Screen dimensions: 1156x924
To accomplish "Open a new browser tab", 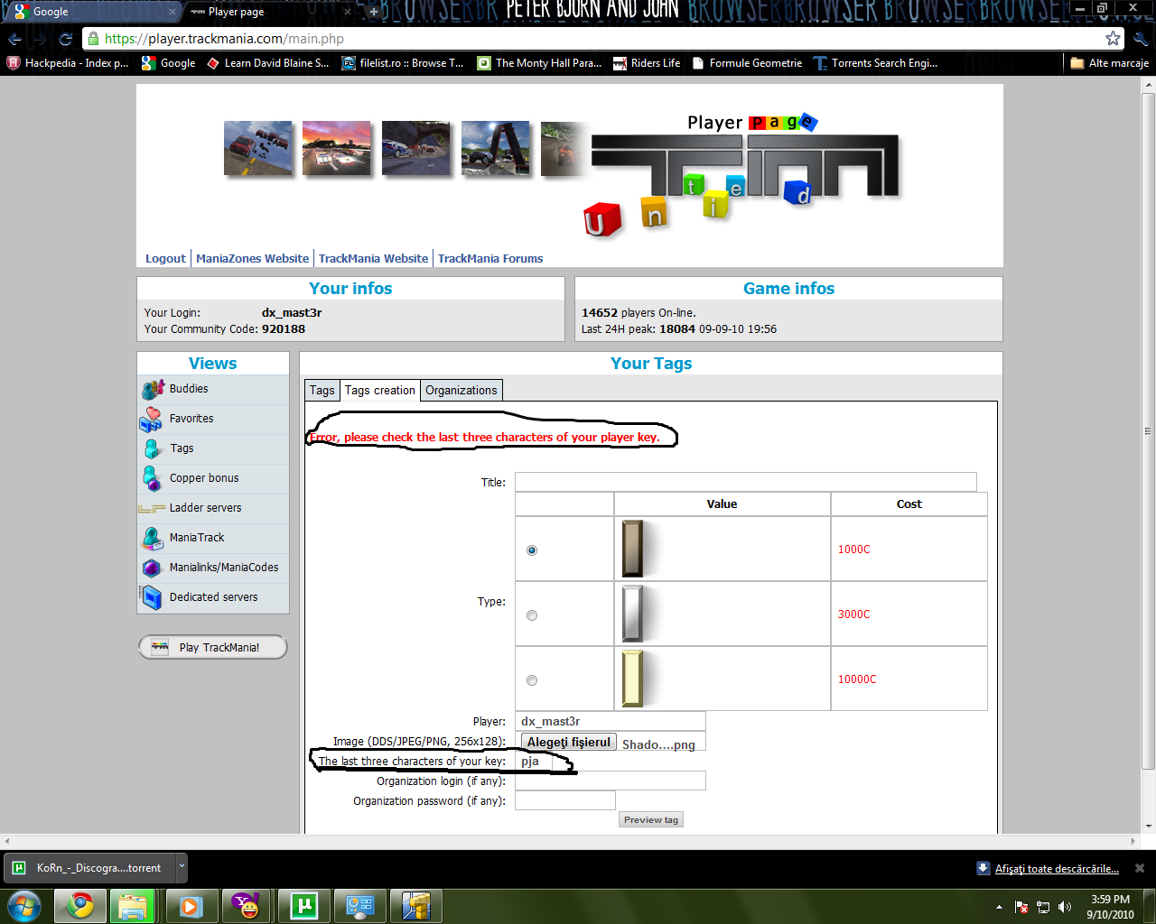I will [374, 12].
